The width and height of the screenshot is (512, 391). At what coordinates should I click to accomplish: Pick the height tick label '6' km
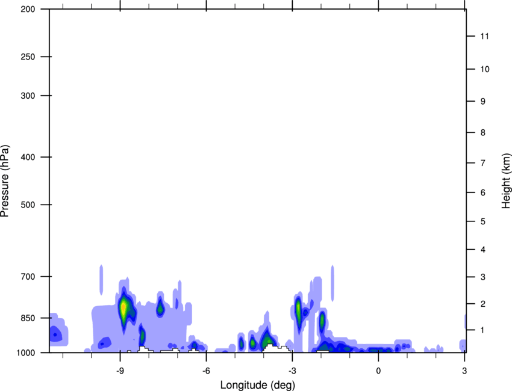point(482,192)
